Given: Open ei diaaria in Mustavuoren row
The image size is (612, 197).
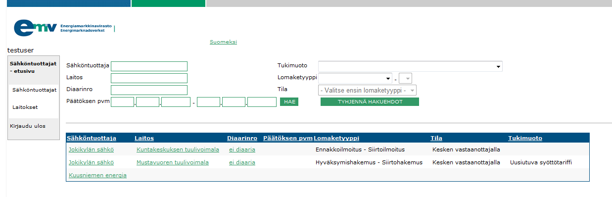Looking at the screenshot, I should coord(242,162).
